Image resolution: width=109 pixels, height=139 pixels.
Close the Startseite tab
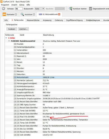point(16,14)
